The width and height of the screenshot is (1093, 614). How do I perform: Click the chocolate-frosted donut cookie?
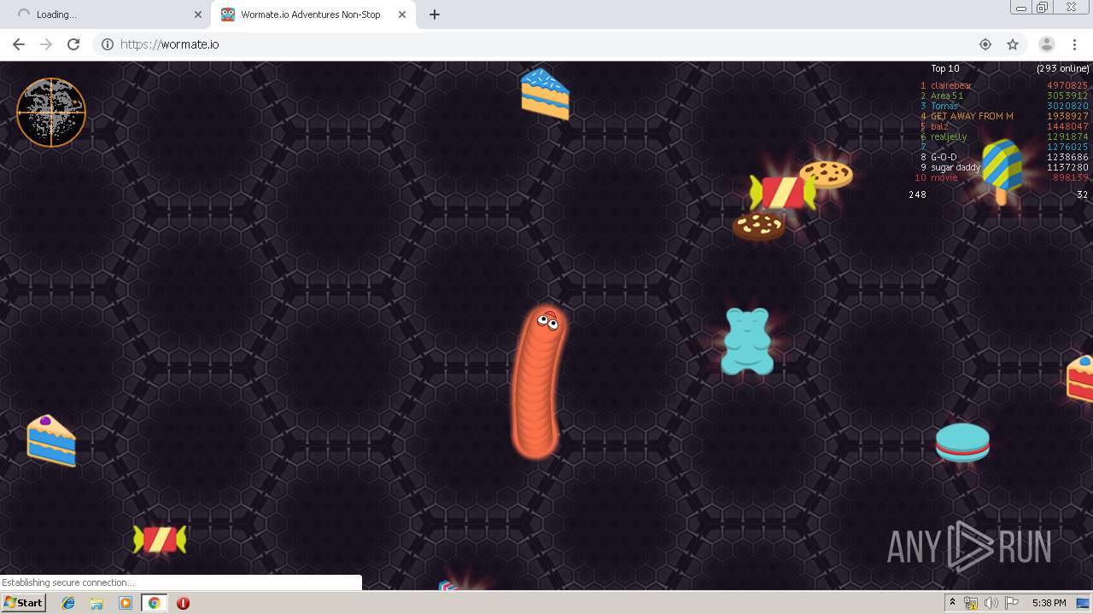tap(758, 227)
